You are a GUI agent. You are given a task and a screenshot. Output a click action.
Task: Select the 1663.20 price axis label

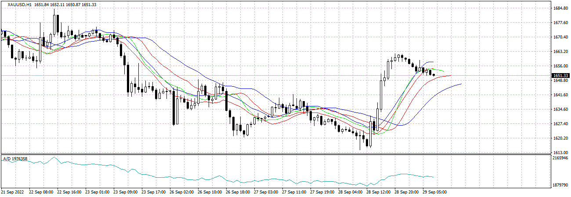coord(560,52)
